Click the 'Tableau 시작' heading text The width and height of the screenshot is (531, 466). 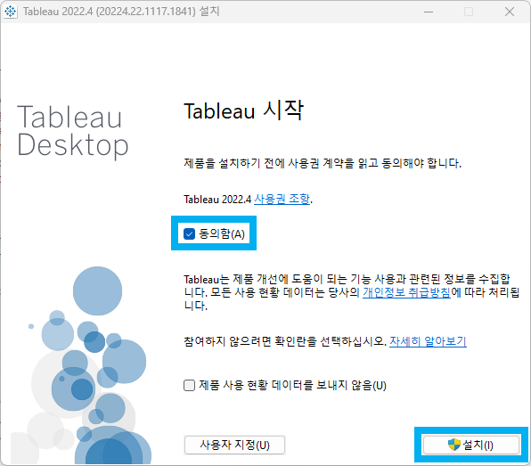[243, 110]
